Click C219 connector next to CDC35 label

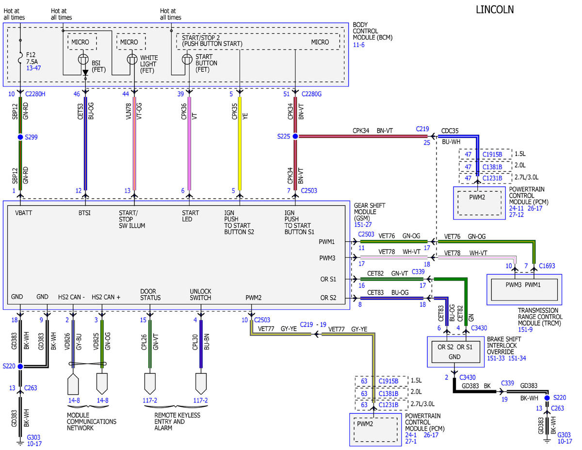[x=423, y=130]
